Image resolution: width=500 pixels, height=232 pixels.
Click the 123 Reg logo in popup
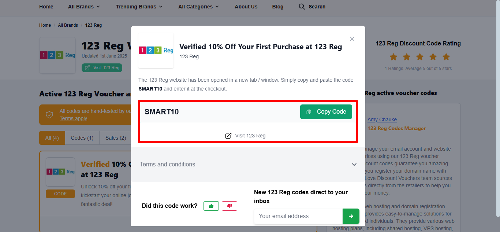coord(156,51)
